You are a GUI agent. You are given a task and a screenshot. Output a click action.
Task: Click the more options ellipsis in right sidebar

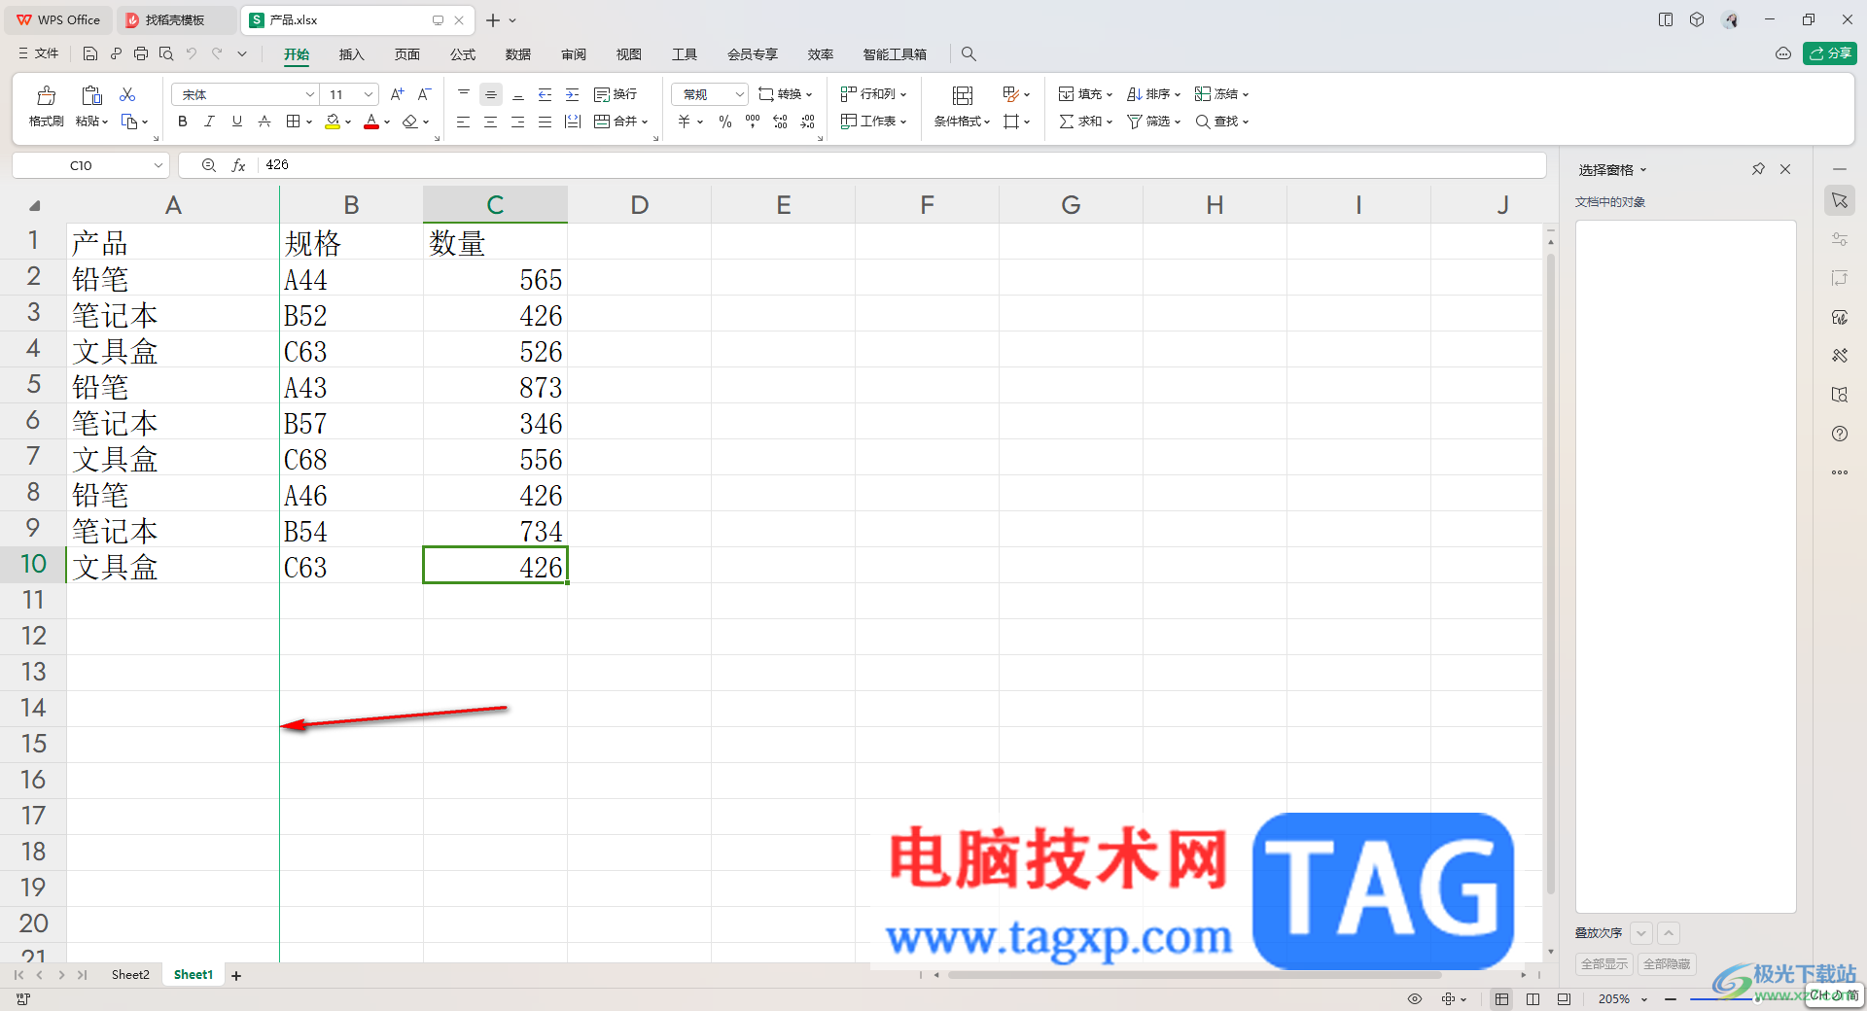pos(1840,472)
